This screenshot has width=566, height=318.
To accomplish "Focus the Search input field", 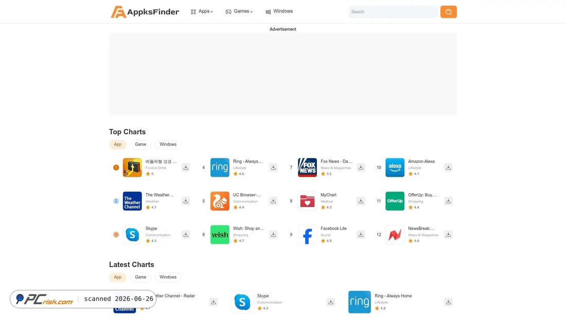I will [393, 12].
